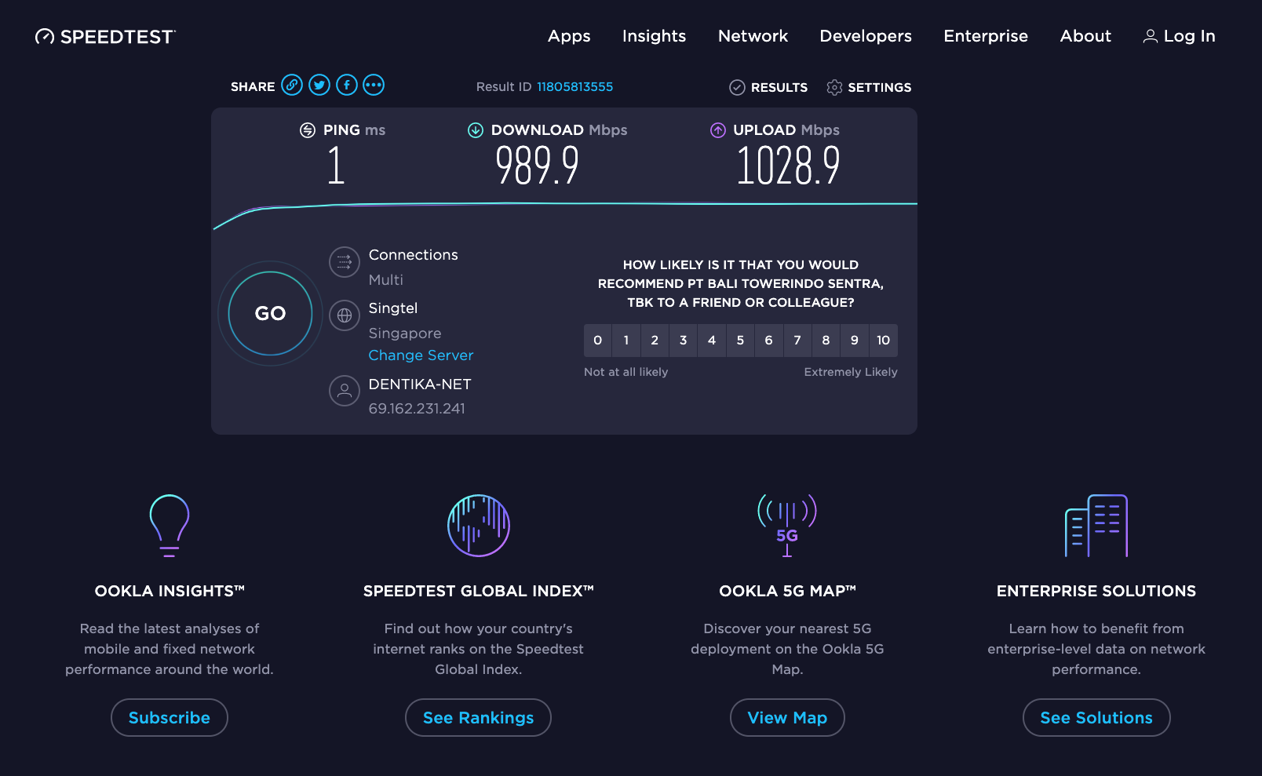The height and width of the screenshot is (776, 1262).
Task: Click the Settings gear icon
Action: (x=834, y=87)
